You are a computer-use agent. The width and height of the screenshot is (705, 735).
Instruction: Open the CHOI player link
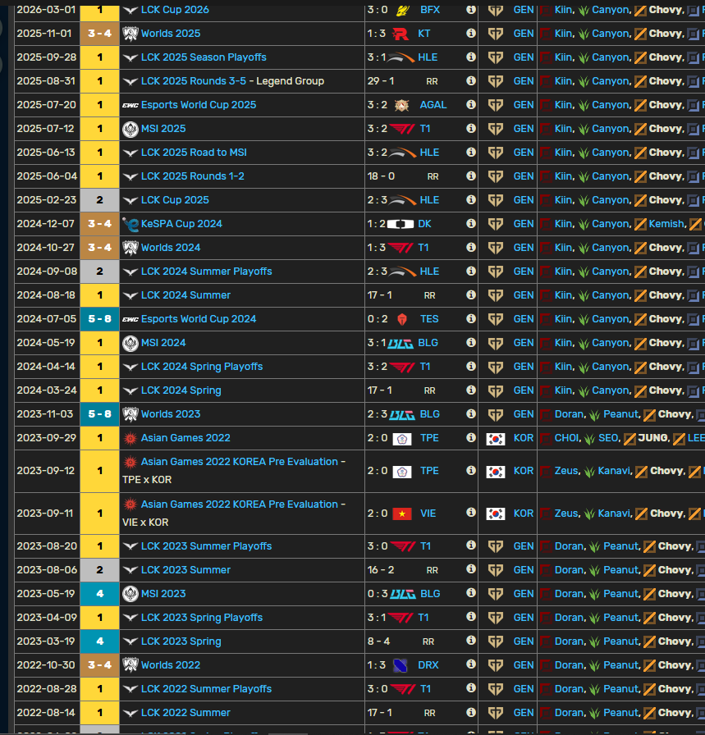tap(567, 438)
